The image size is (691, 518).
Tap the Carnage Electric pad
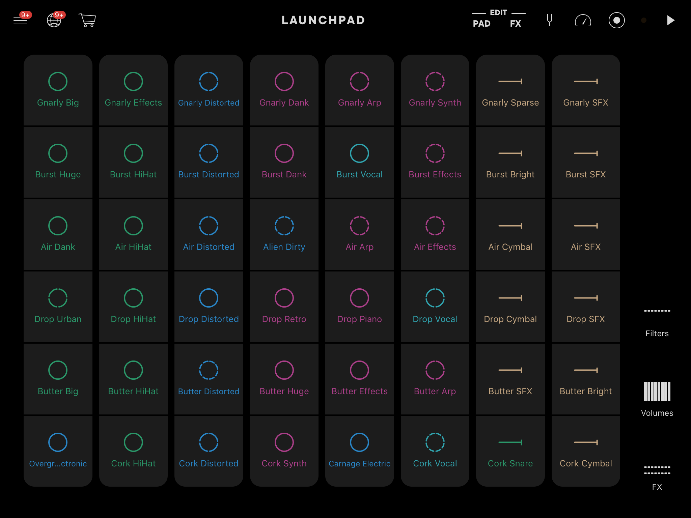coord(359,451)
